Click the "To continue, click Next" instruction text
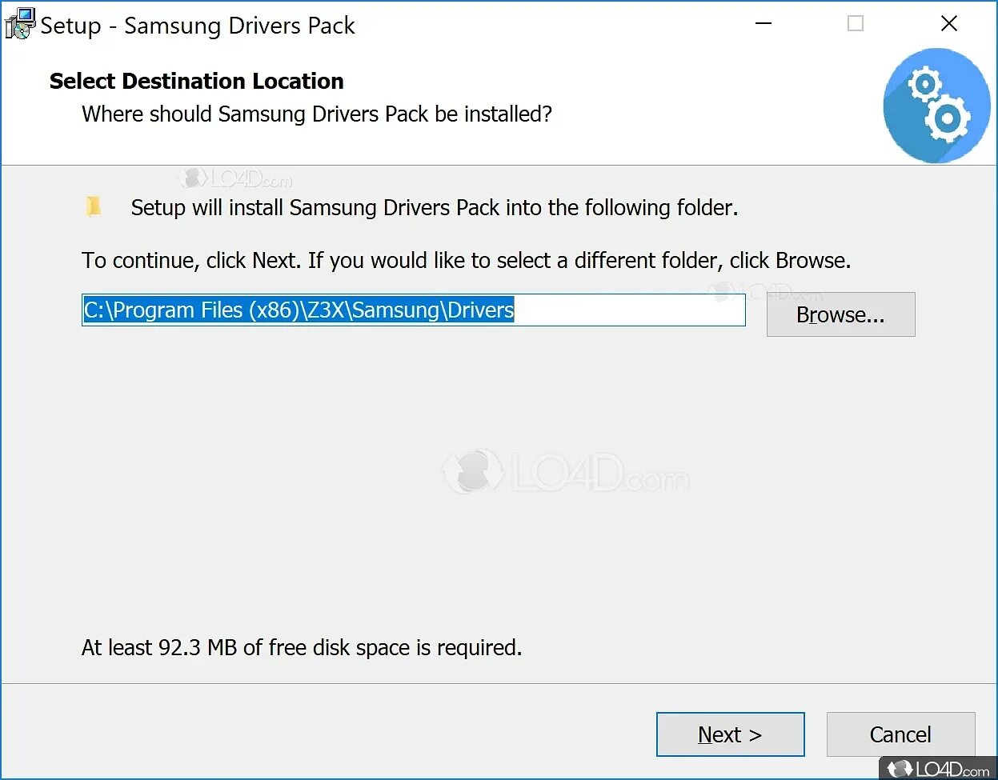Viewport: 998px width, 780px height. [x=466, y=261]
